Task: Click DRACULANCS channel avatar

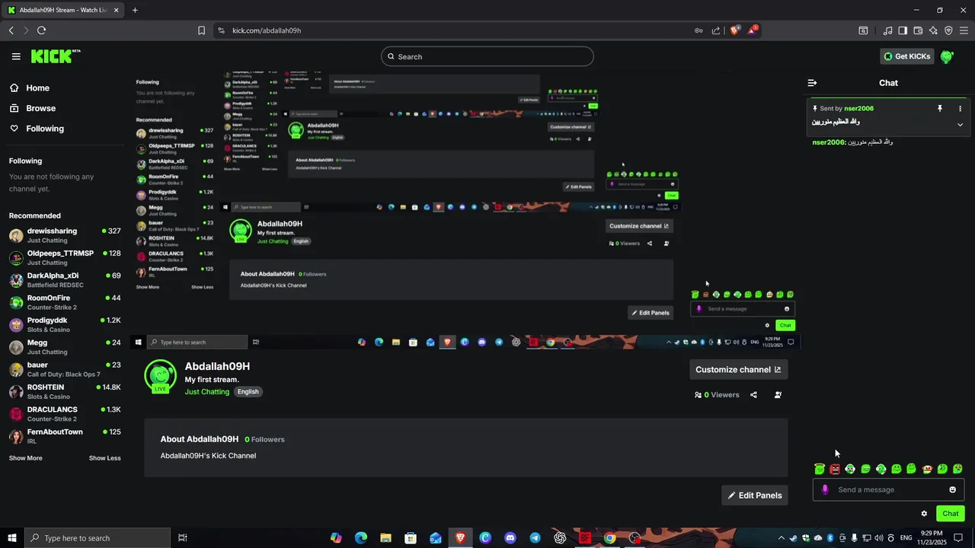Action: [16, 414]
